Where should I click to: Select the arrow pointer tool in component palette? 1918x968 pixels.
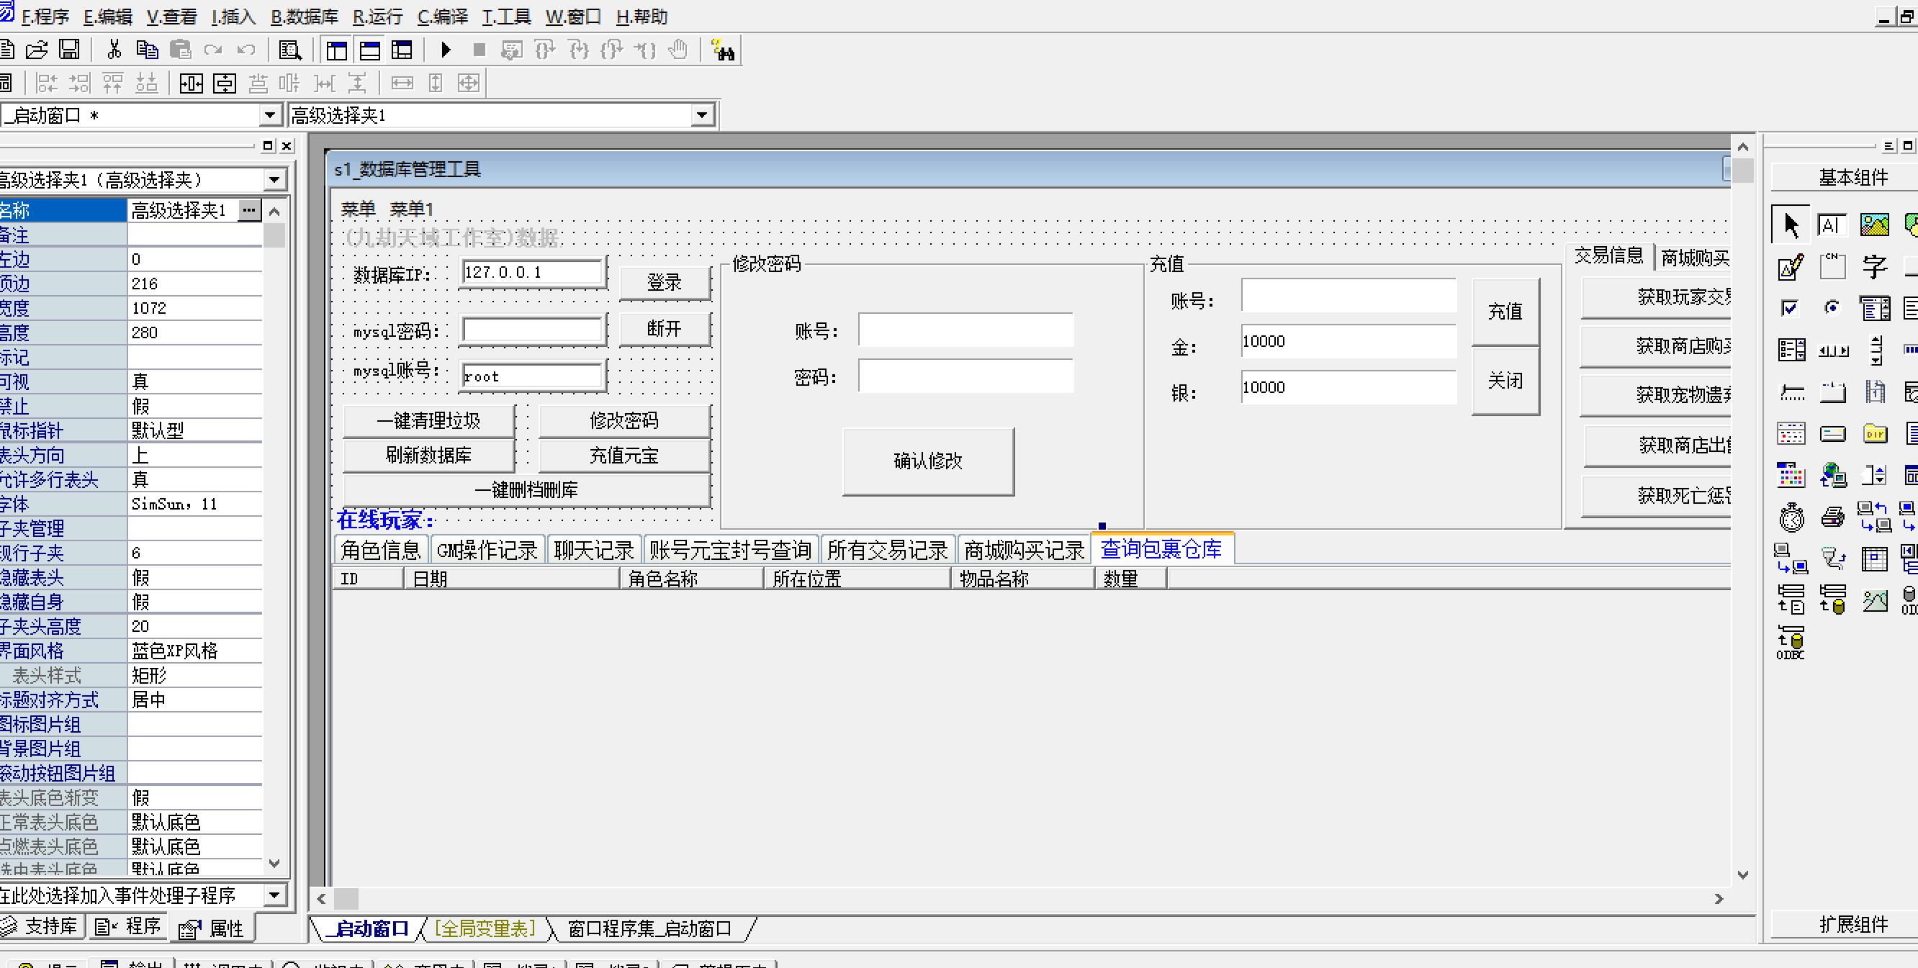[x=1790, y=225]
